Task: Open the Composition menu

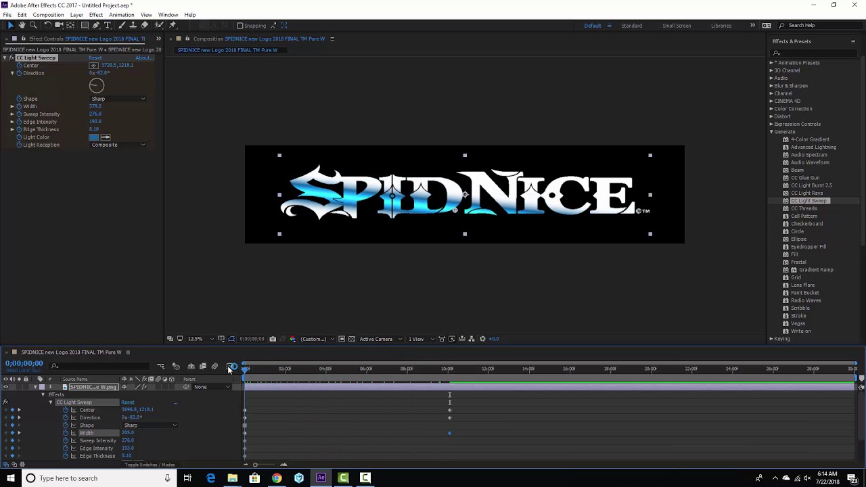Action: coord(48,15)
